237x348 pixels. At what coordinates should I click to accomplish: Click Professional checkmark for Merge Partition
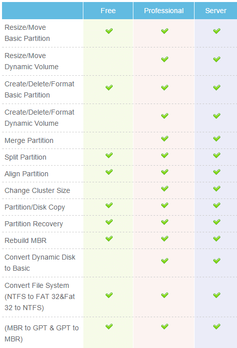click(x=165, y=139)
